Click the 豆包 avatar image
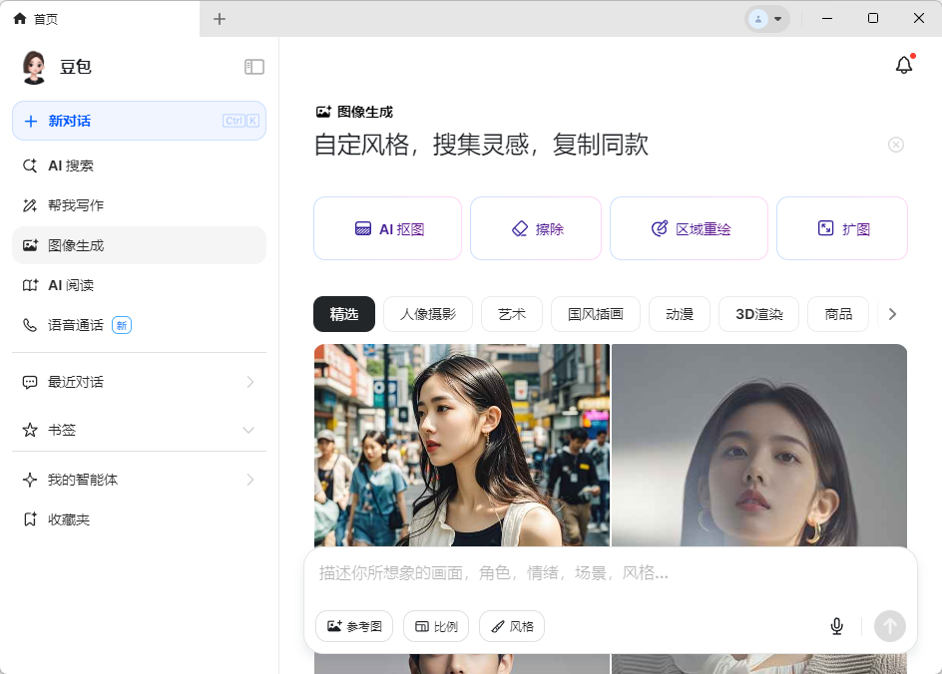This screenshot has height=674, width=942. coord(34,67)
